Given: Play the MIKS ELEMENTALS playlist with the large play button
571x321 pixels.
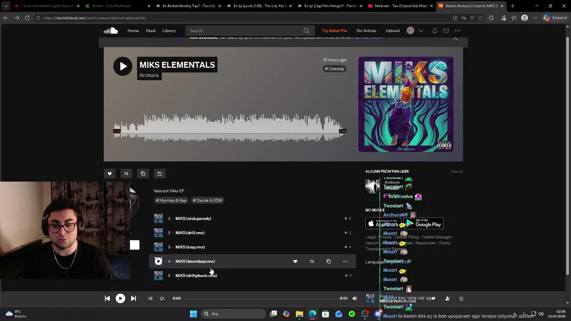Looking at the screenshot, I should click(x=123, y=66).
